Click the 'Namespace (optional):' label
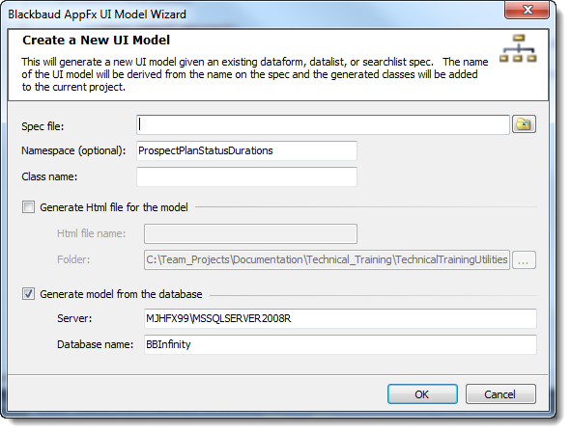The height and width of the screenshot is (433, 571). (x=73, y=150)
